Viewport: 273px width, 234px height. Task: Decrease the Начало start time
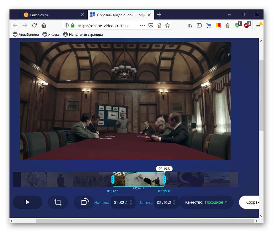click(x=131, y=204)
